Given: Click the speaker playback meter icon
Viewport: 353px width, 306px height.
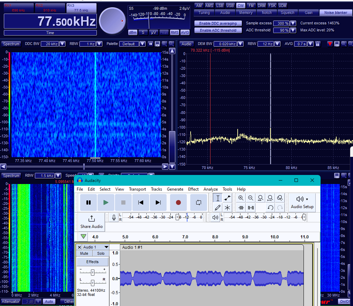Looking at the screenshot, I should click(x=215, y=217).
